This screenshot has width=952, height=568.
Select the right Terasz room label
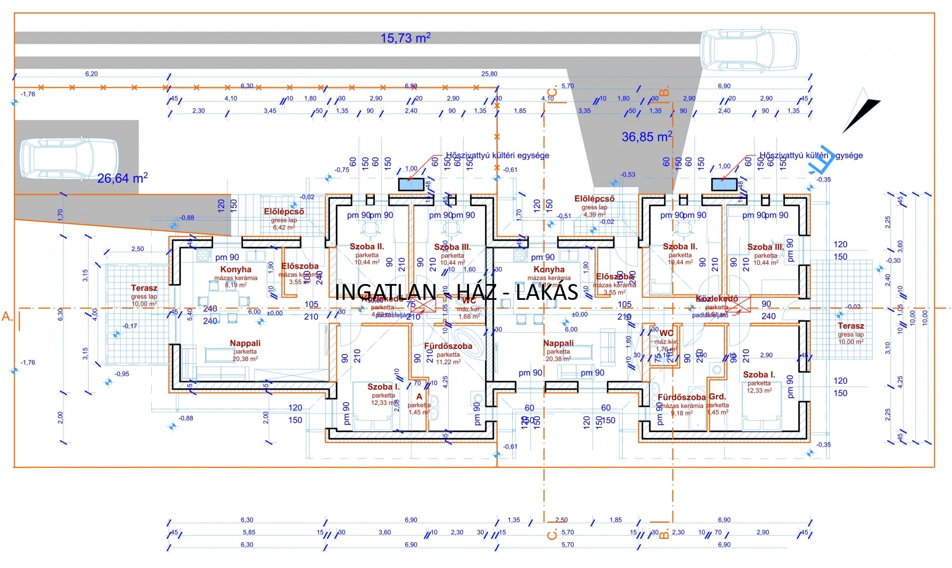(x=851, y=326)
